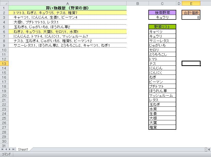Select 椎茸 in the vegetable list
Screen dimensions: 211x157
pos(162,127)
